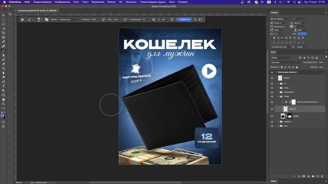Screen dimensions: 328x184
Task: Click the faux bold T icon
Action: click(274, 38)
